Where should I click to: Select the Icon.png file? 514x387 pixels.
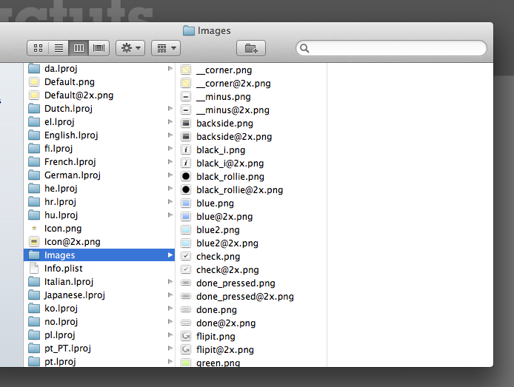[99, 228]
